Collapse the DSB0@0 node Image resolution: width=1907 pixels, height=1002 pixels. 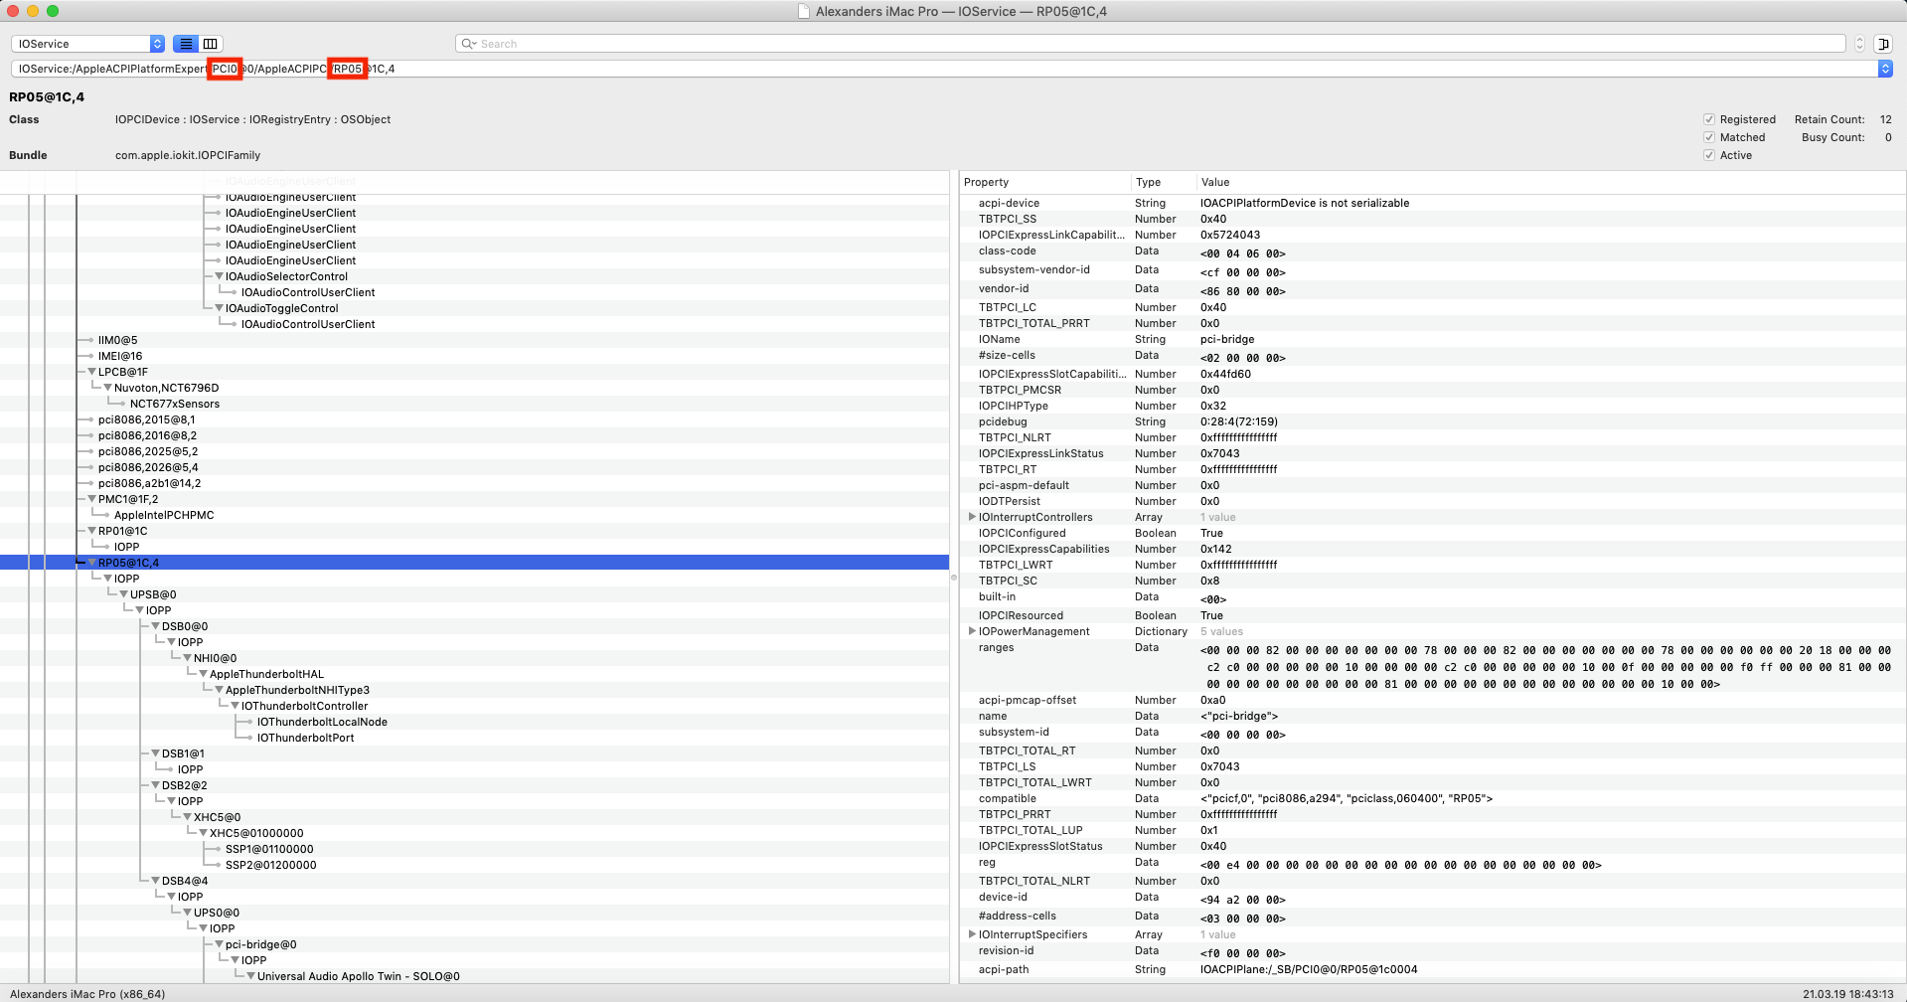156,626
